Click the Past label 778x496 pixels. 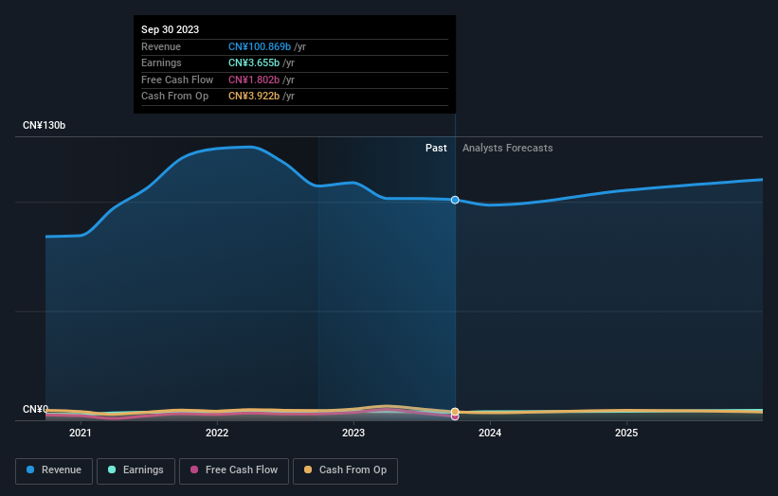(436, 149)
